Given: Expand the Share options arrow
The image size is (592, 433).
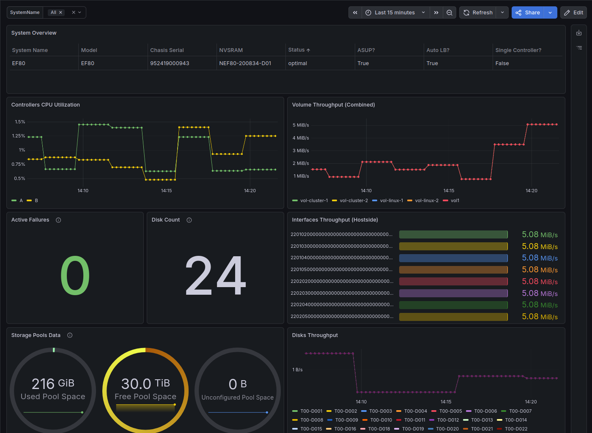Looking at the screenshot, I should point(550,13).
